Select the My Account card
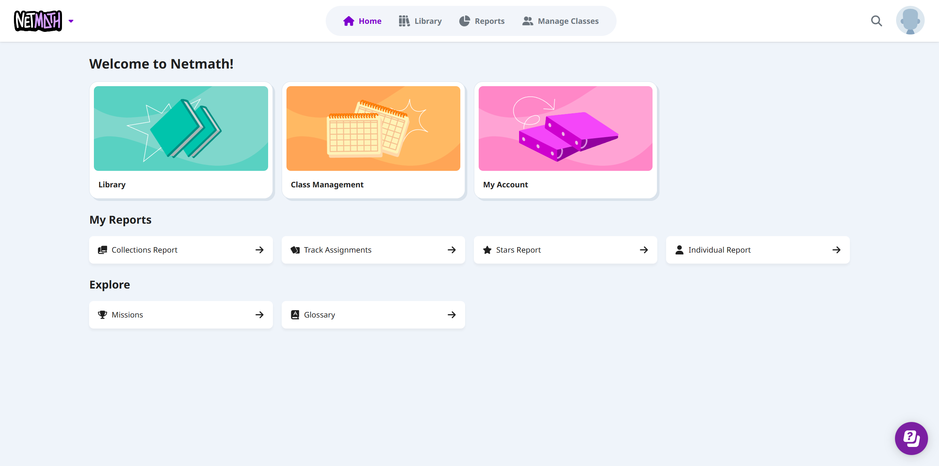 [x=565, y=140]
